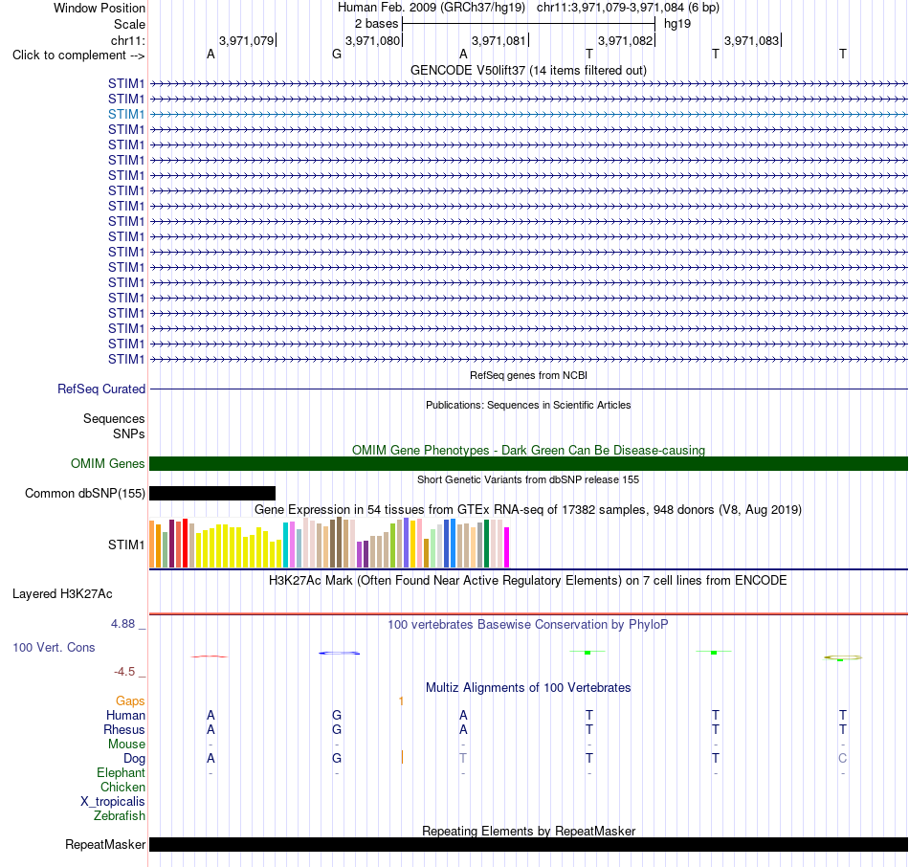Click the magenta bar in GTEx expression chart
Viewport: 909px width, 867px height.
pos(506,546)
